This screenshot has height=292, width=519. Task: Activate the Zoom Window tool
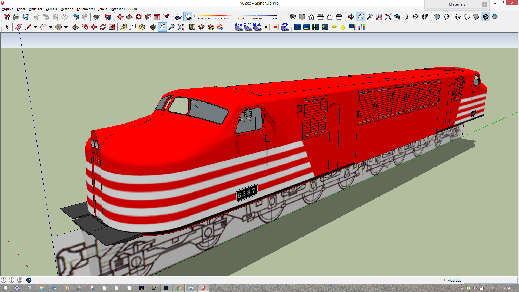click(x=379, y=17)
